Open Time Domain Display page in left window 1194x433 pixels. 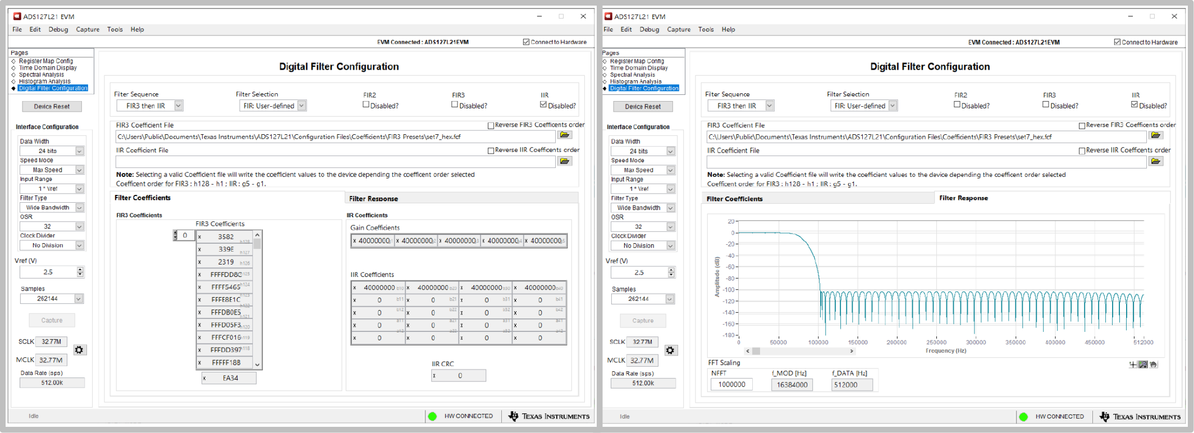point(48,68)
